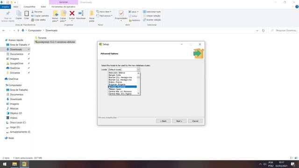The width and height of the screenshot is (299, 168).
Task: Switch to the Compartilhar ribbon tab
Action: point(29,7)
